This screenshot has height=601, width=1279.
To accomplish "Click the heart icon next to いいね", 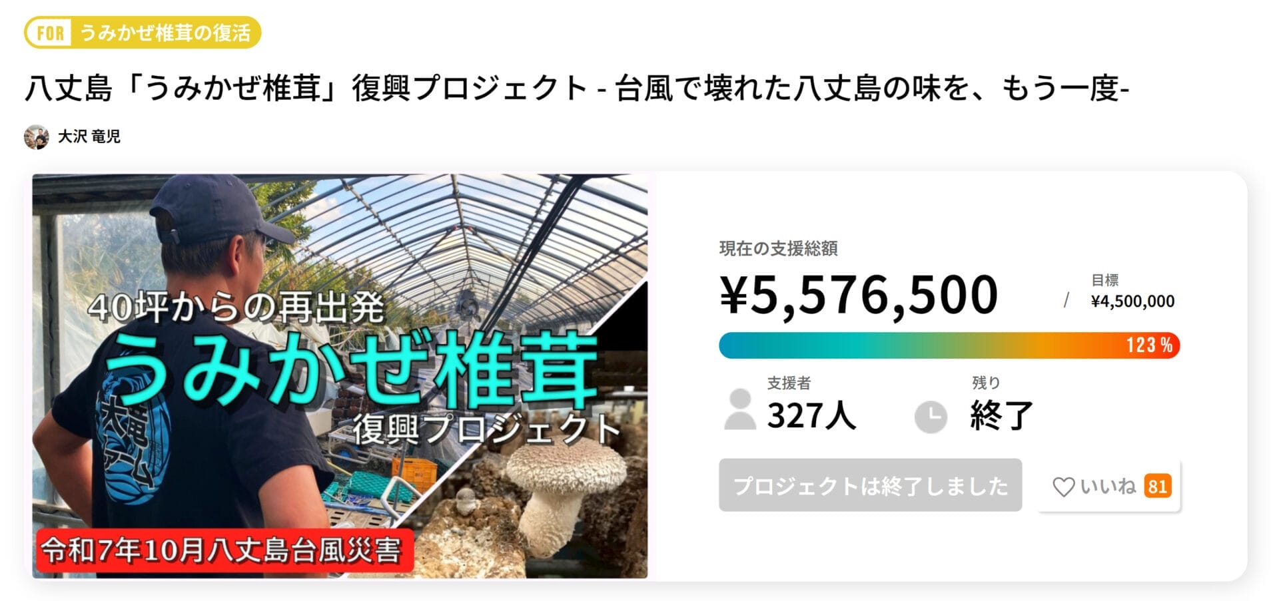I will click(1063, 487).
